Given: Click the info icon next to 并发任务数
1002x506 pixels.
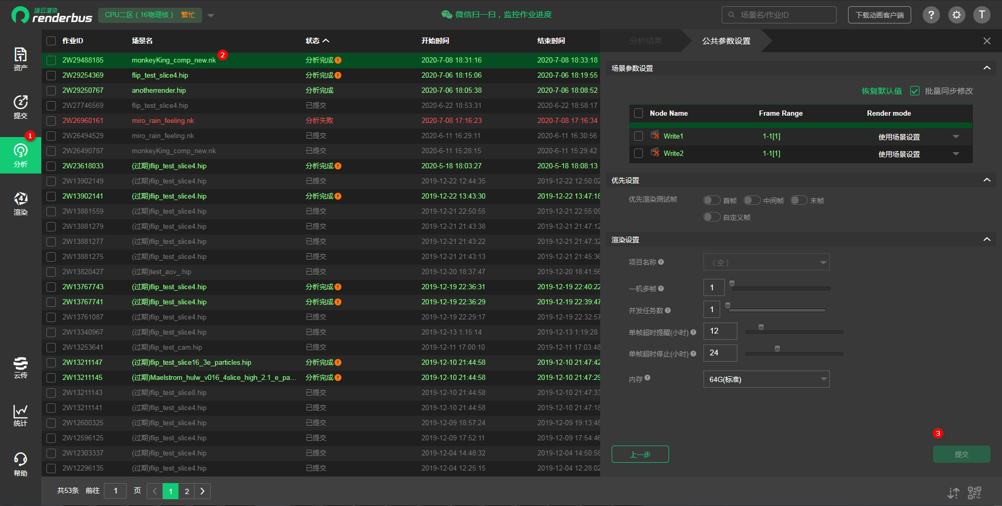Looking at the screenshot, I should point(667,310).
